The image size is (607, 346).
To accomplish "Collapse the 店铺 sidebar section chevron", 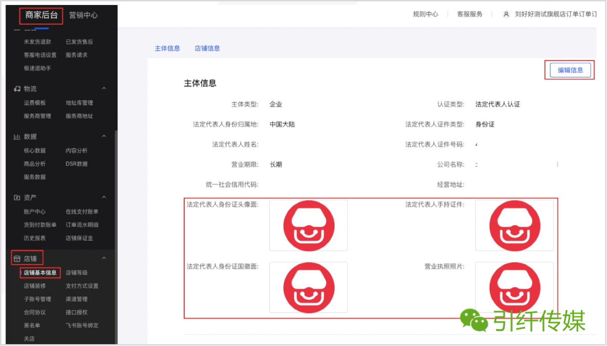I will coord(104,258).
